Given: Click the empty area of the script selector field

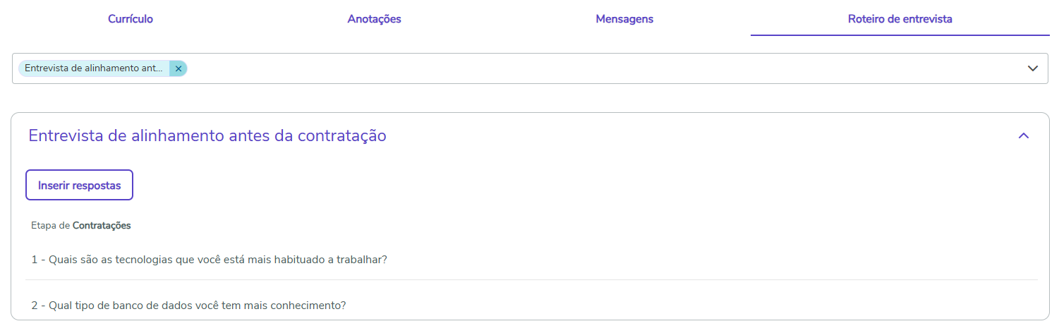Looking at the screenshot, I should pyautogui.click(x=564, y=68).
